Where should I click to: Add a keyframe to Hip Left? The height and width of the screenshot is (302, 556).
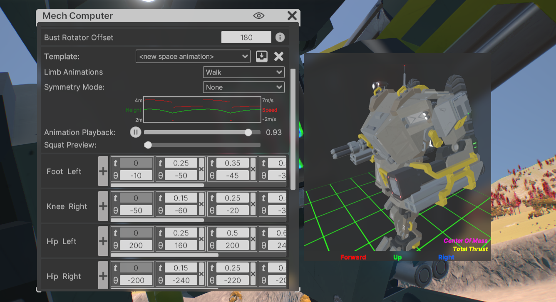[103, 241]
